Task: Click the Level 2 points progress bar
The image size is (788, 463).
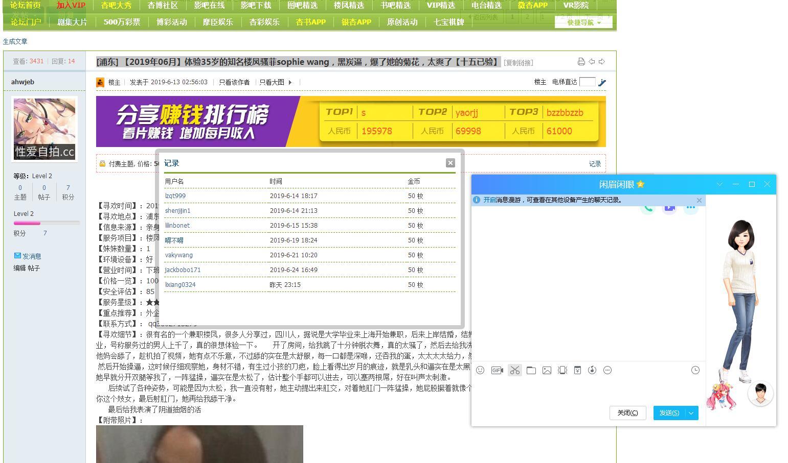Action: click(x=47, y=223)
